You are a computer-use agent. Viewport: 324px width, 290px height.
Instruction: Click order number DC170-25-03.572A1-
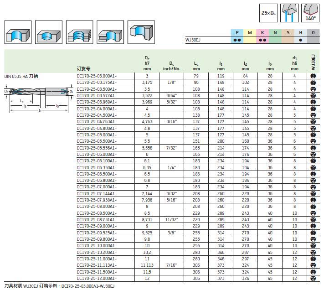(x=97, y=96)
